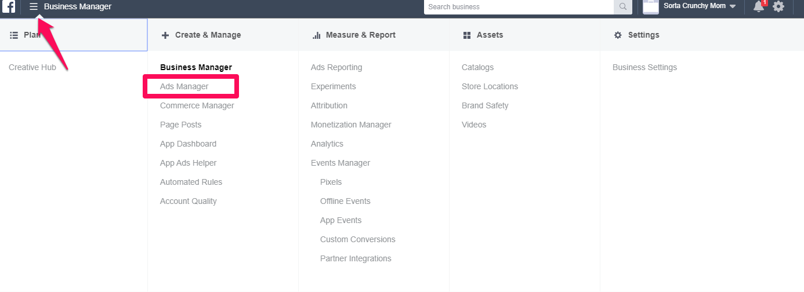This screenshot has width=804, height=292.
Task: Click the Sorta Crunchy Mom business avatar
Action: pyautogui.click(x=651, y=6)
